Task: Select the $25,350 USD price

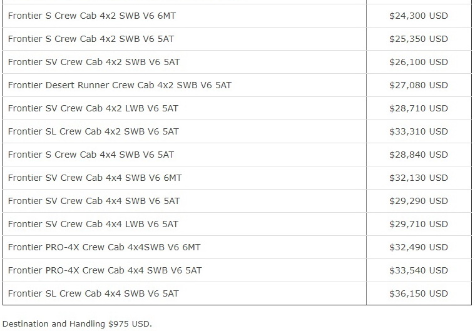Action: point(418,39)
